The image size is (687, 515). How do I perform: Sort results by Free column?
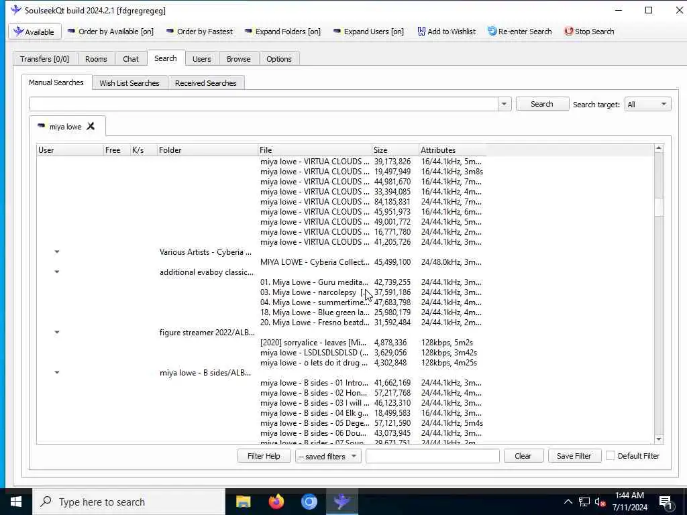pyautogui.click(x=117, y=150)
